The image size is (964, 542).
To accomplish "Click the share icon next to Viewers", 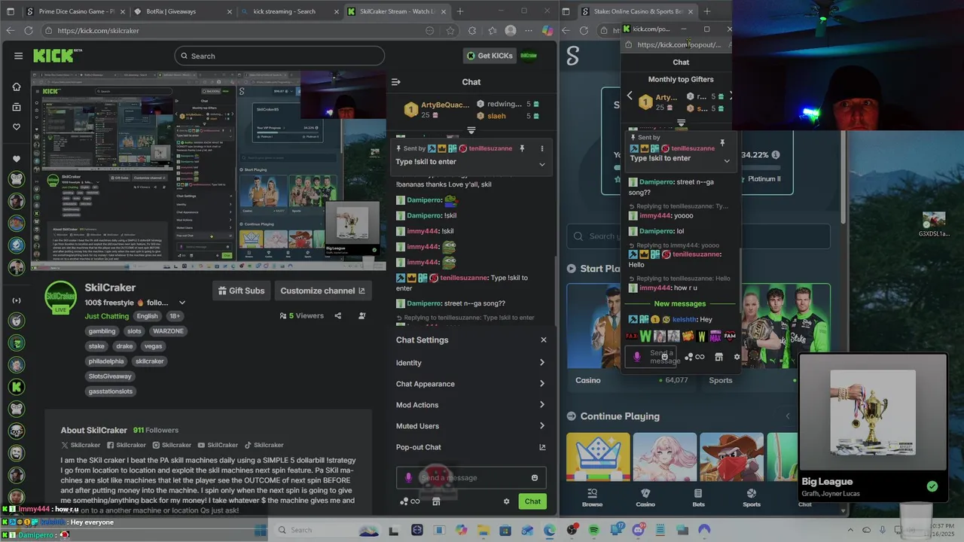I will pyautogui.click(x=337, y=315).
